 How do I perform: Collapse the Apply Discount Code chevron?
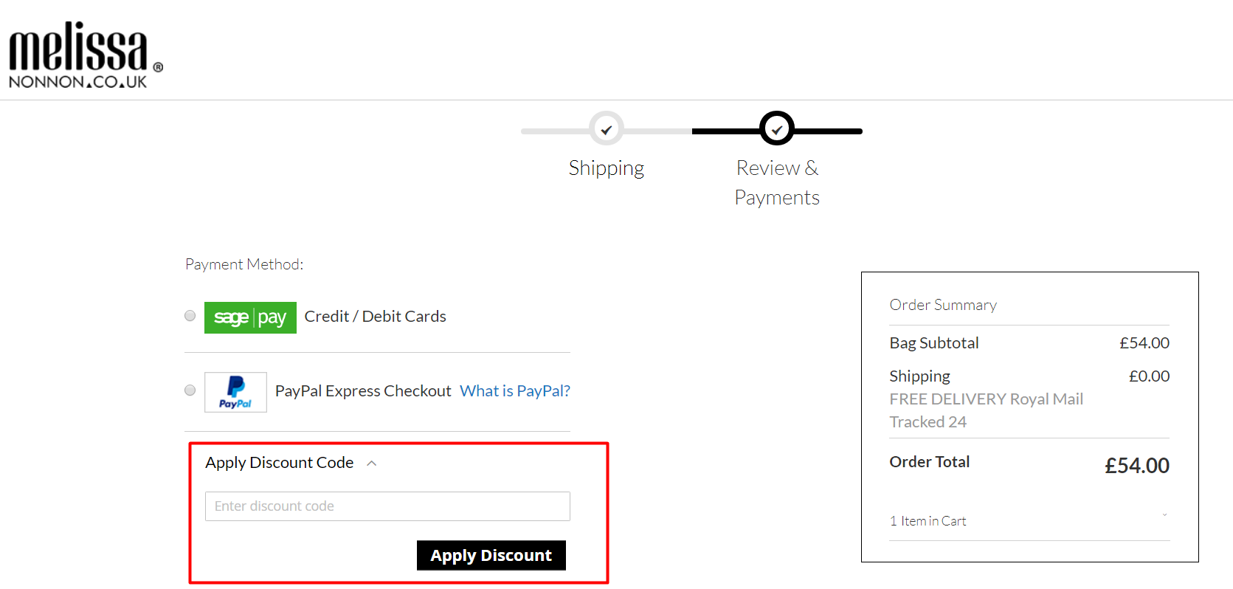[x=372, y=464]
